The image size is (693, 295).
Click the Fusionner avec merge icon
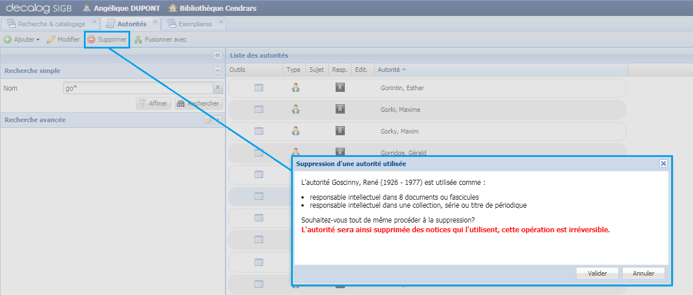pyautogui.click(x=138, y=39)
